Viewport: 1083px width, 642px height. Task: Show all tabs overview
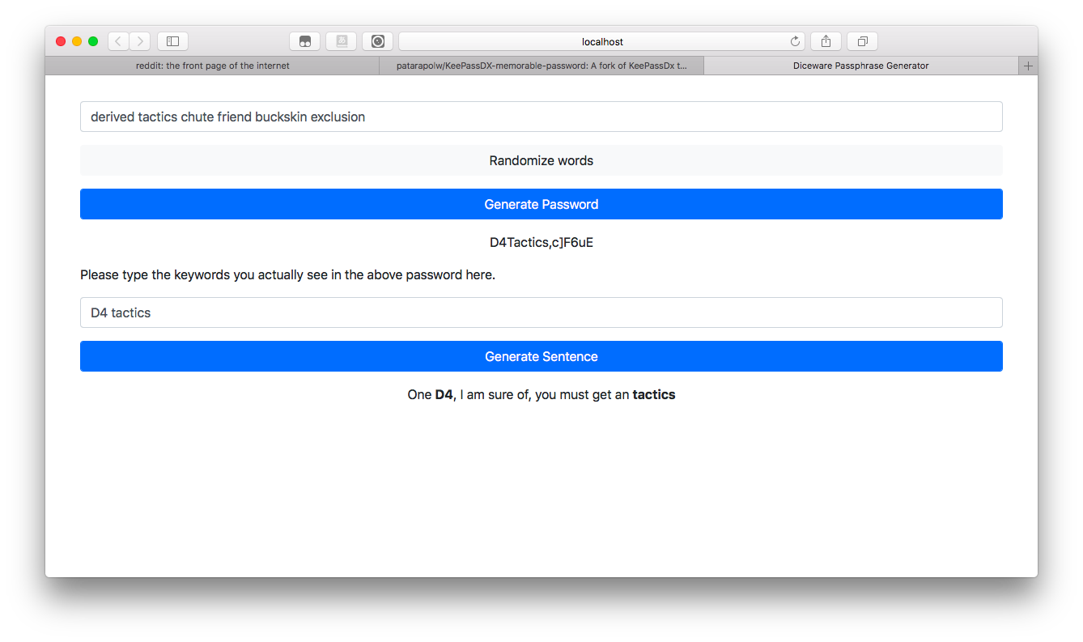[x=862, y=41]
